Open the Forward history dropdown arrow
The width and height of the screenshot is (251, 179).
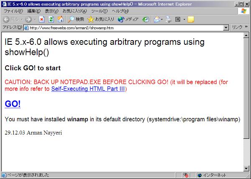pyautogui.click(x=35, y=20)
